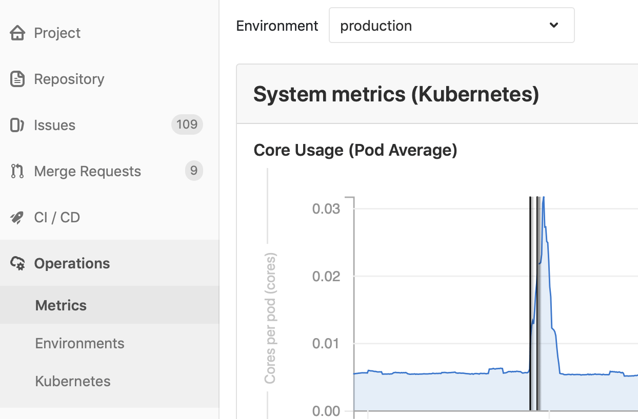Navigate to the Metrics menu item
The image size is (638, 419).
(61, 305)
